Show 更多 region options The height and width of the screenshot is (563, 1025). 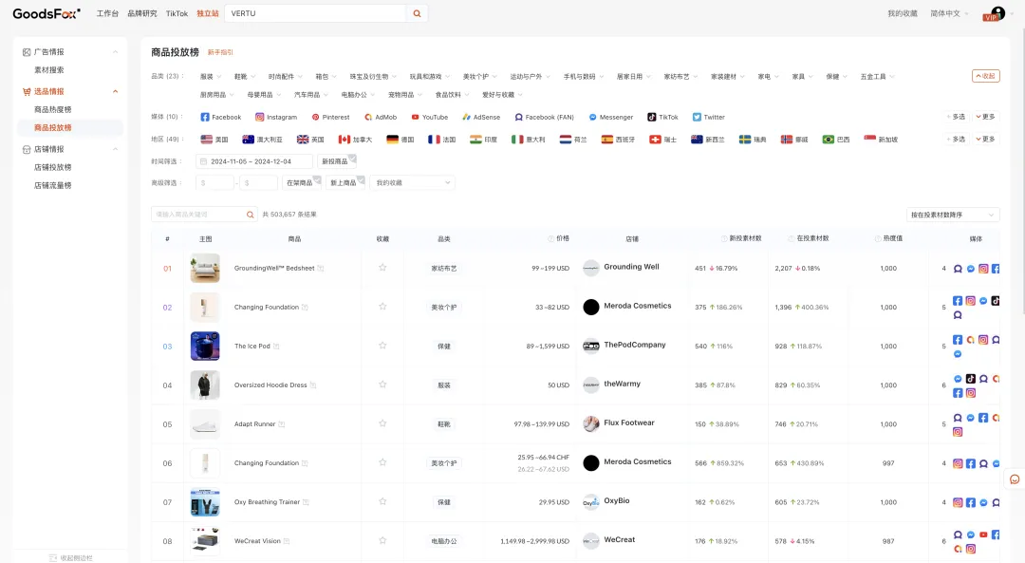(986, 140)
